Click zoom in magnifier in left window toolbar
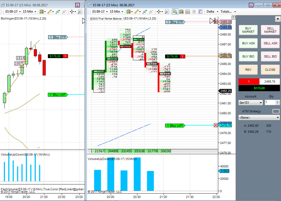This screenshot has height=201, width=281. (x=58, y=12)
